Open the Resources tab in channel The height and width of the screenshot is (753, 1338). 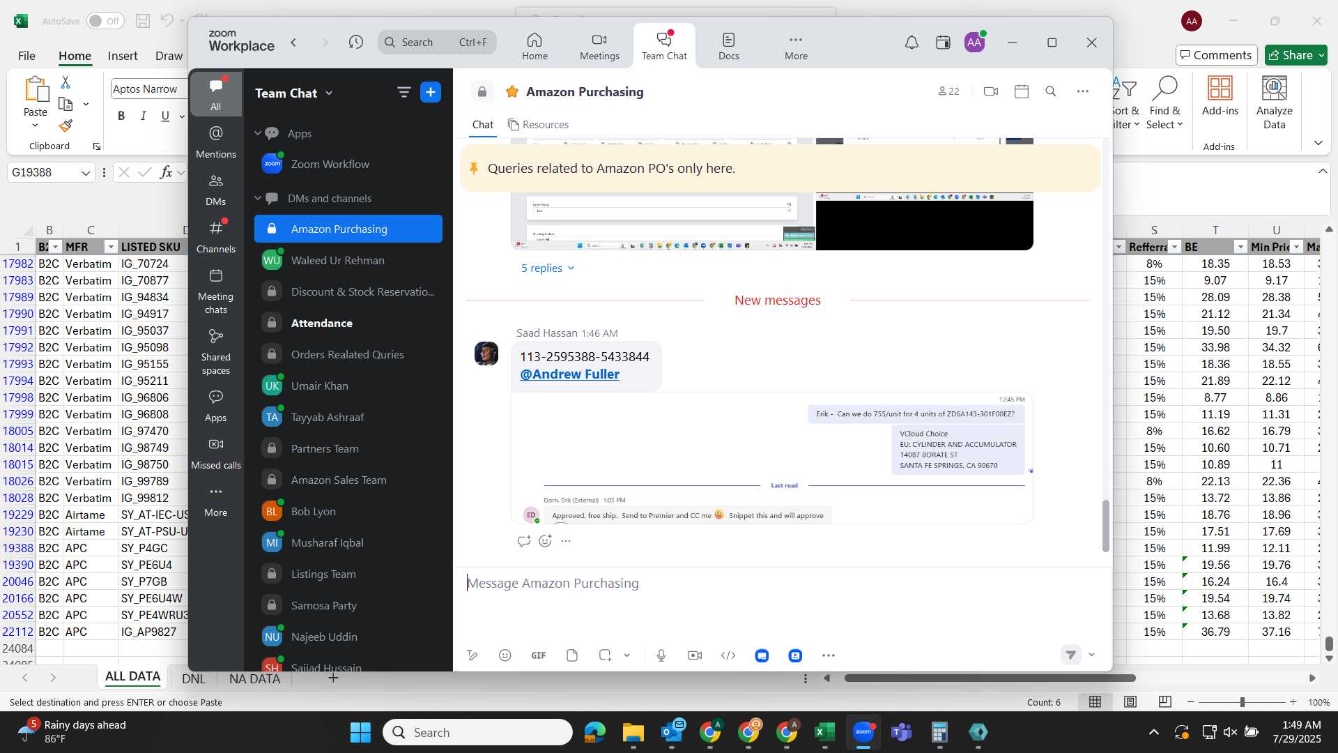(x=538, y=124)
